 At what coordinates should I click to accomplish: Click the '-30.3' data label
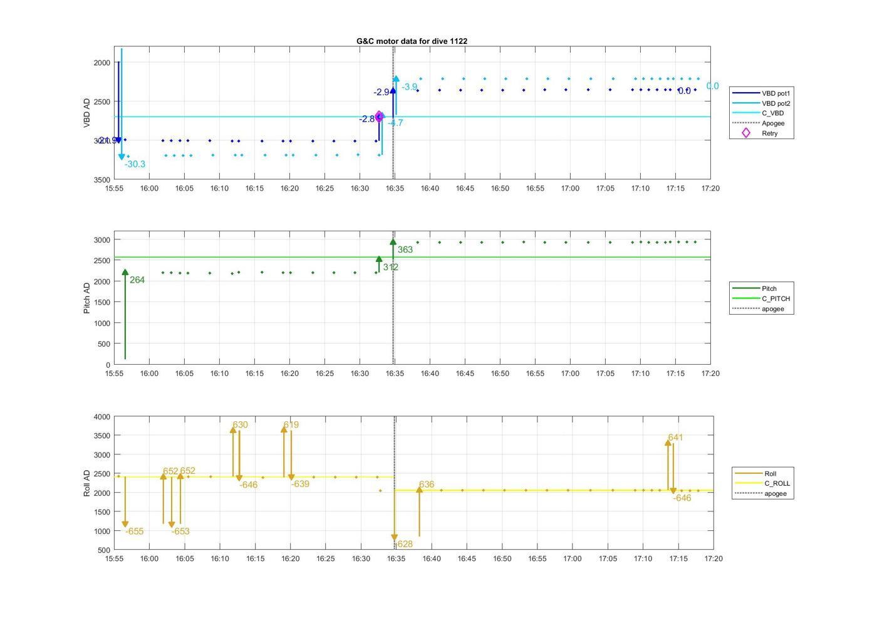[x=135, y=164]
